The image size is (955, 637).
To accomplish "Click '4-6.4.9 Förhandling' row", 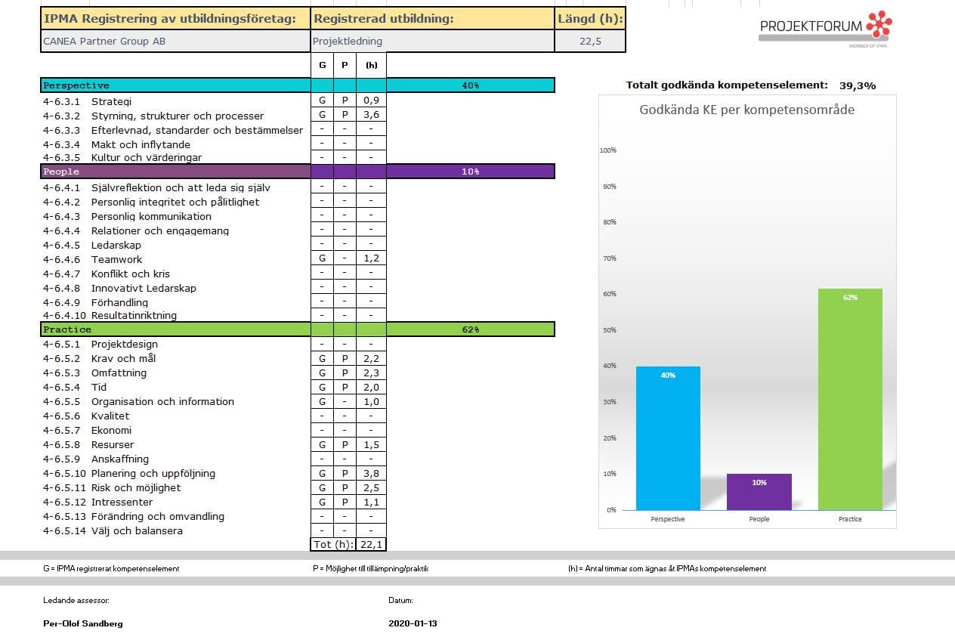I will [95, 302].
